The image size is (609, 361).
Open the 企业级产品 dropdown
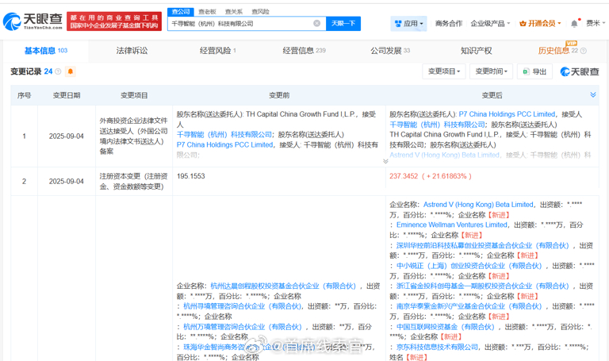[490, 24]
